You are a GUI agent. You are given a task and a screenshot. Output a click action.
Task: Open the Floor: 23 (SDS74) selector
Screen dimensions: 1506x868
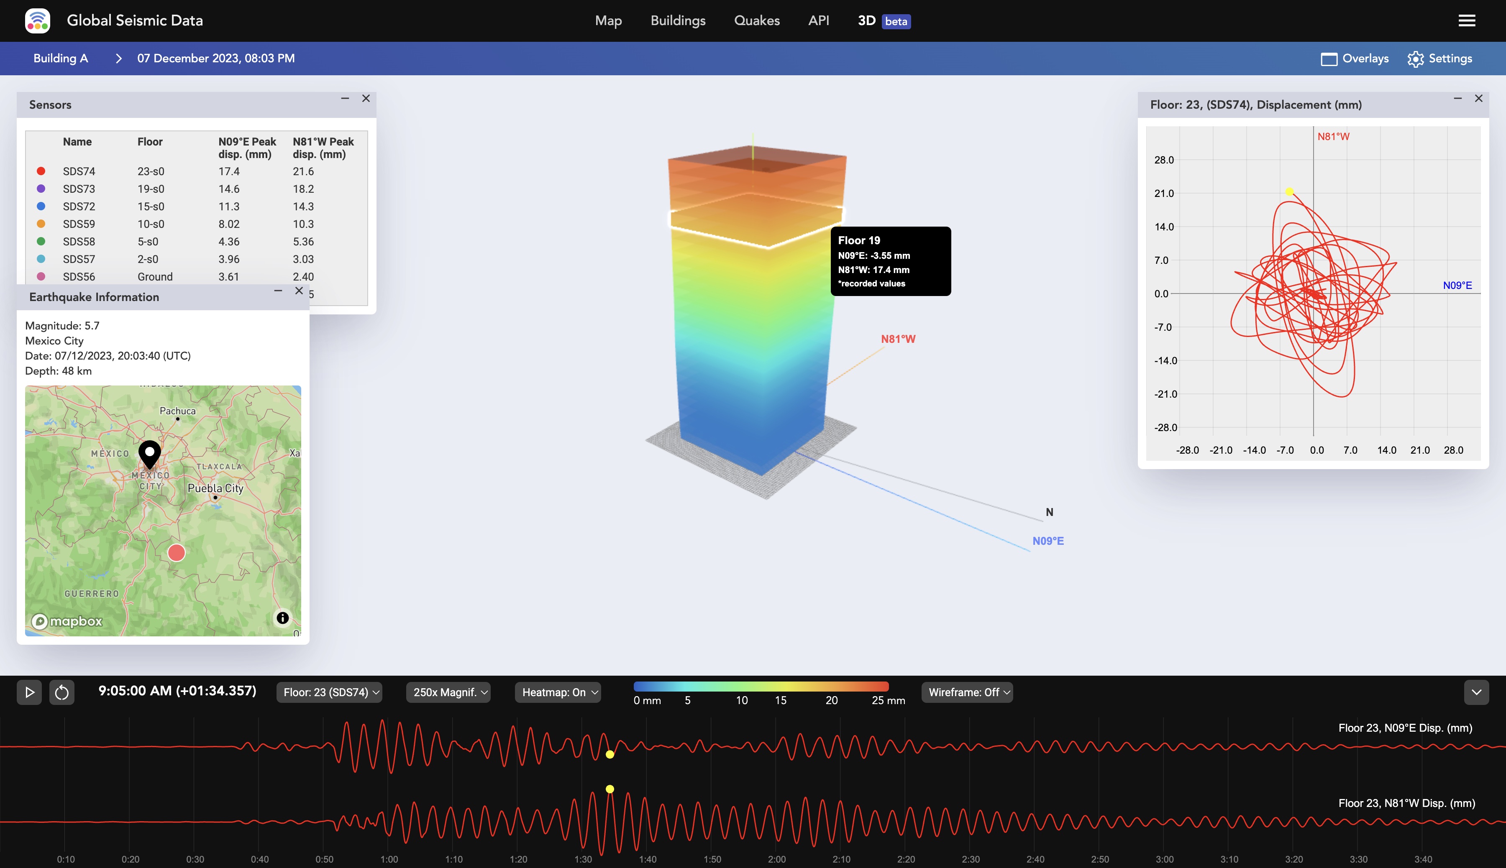tap(329, 692)
